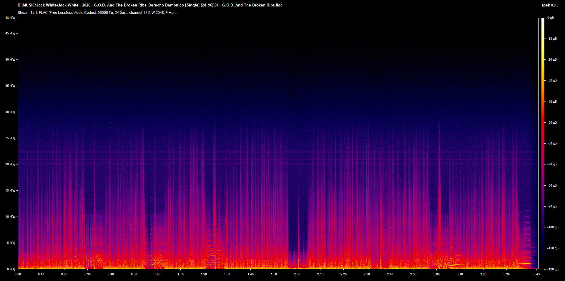
Task: Click the horizontal band near 22 кГц
Action: [265, 152]
